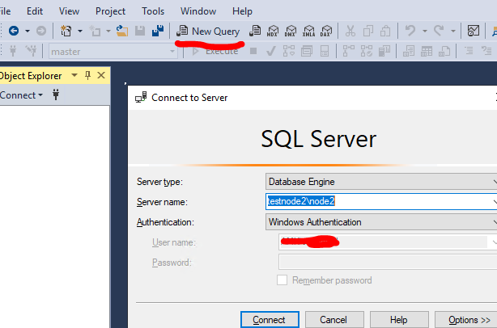
Task: Click the Execute button
Action: coord(215,51)
